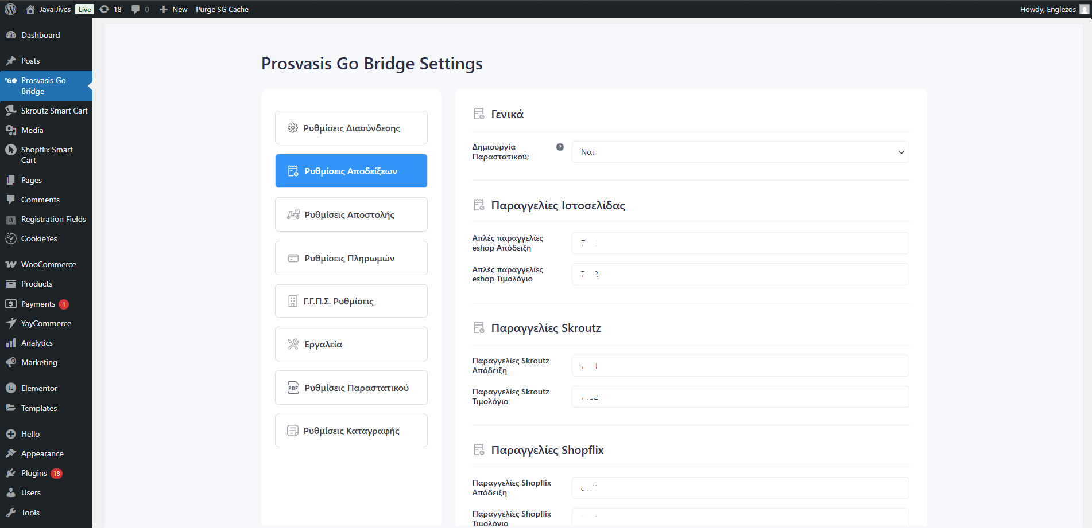
Task: Click the Απλές παραγγελίες eshop Απόδειξη field
Action: pyautogui.click(x=740, y=243)
